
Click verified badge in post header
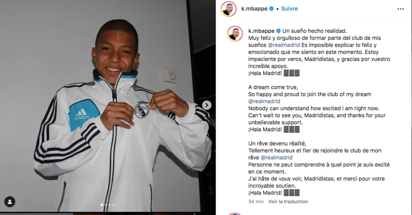pos(272,9)
